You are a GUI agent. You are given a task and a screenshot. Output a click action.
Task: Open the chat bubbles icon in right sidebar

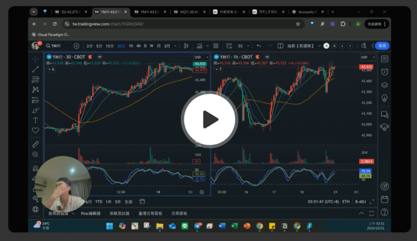385,114
